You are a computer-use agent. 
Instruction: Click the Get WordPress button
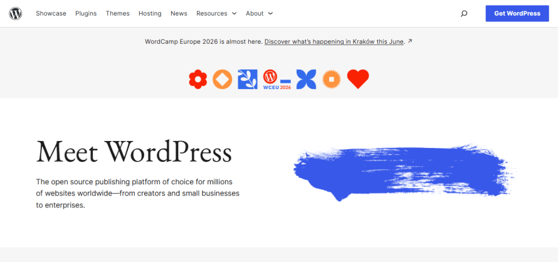pos(517,14)
